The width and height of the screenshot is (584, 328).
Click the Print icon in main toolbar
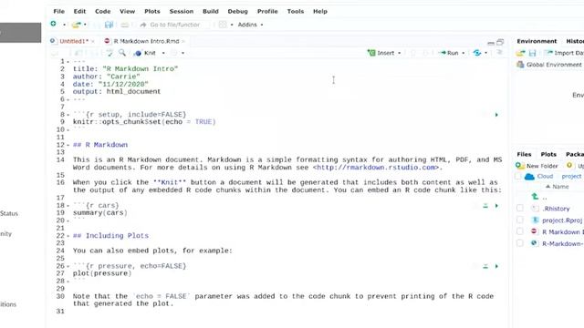(x=125, y=25)
